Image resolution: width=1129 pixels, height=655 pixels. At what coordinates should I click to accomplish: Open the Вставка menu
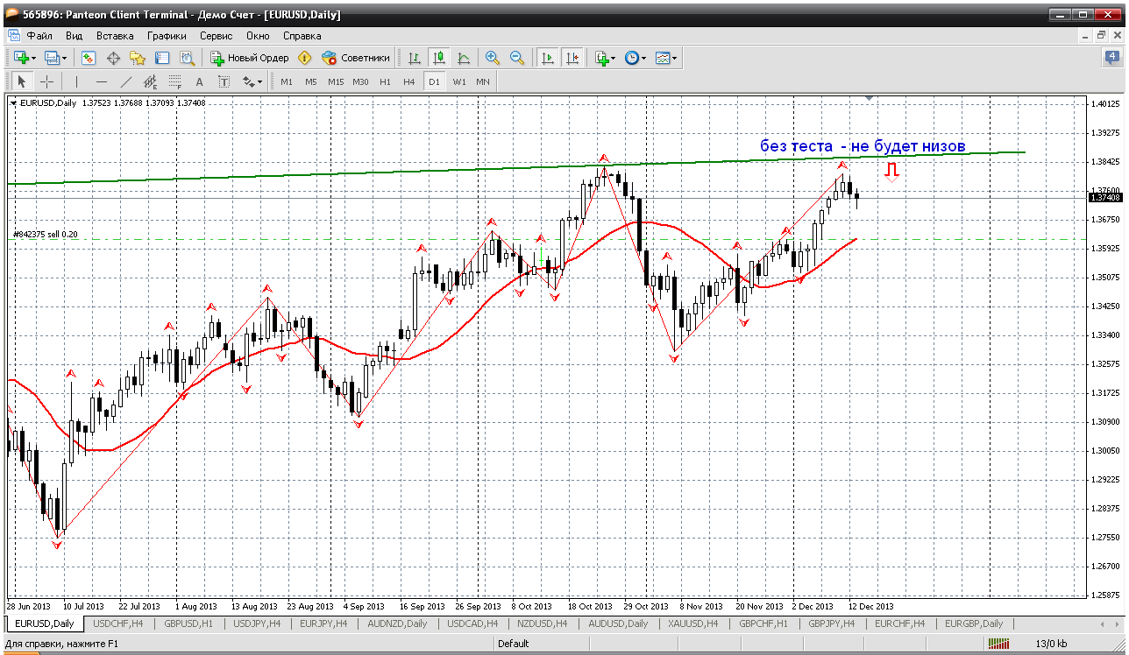coord(115,36)
